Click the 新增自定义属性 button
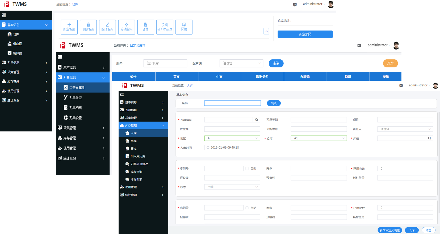The image size is (440, 234). [x=389, y=230]
